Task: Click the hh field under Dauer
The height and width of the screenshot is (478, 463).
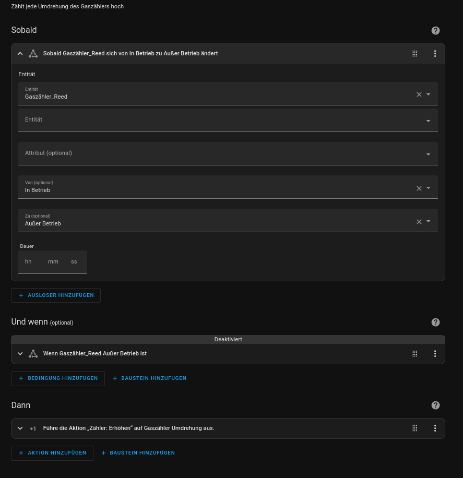Action: [x=29, y=261]
